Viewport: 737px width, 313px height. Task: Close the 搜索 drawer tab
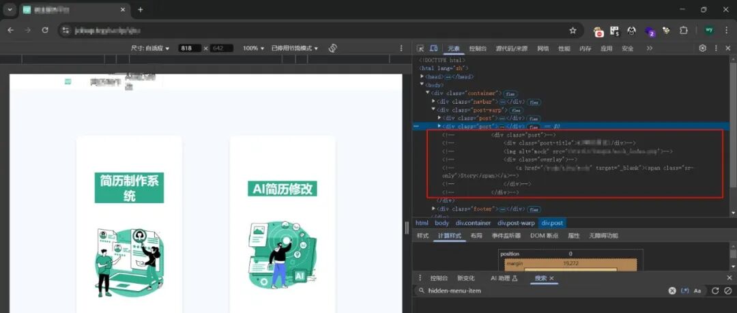(x=552, y=278)
